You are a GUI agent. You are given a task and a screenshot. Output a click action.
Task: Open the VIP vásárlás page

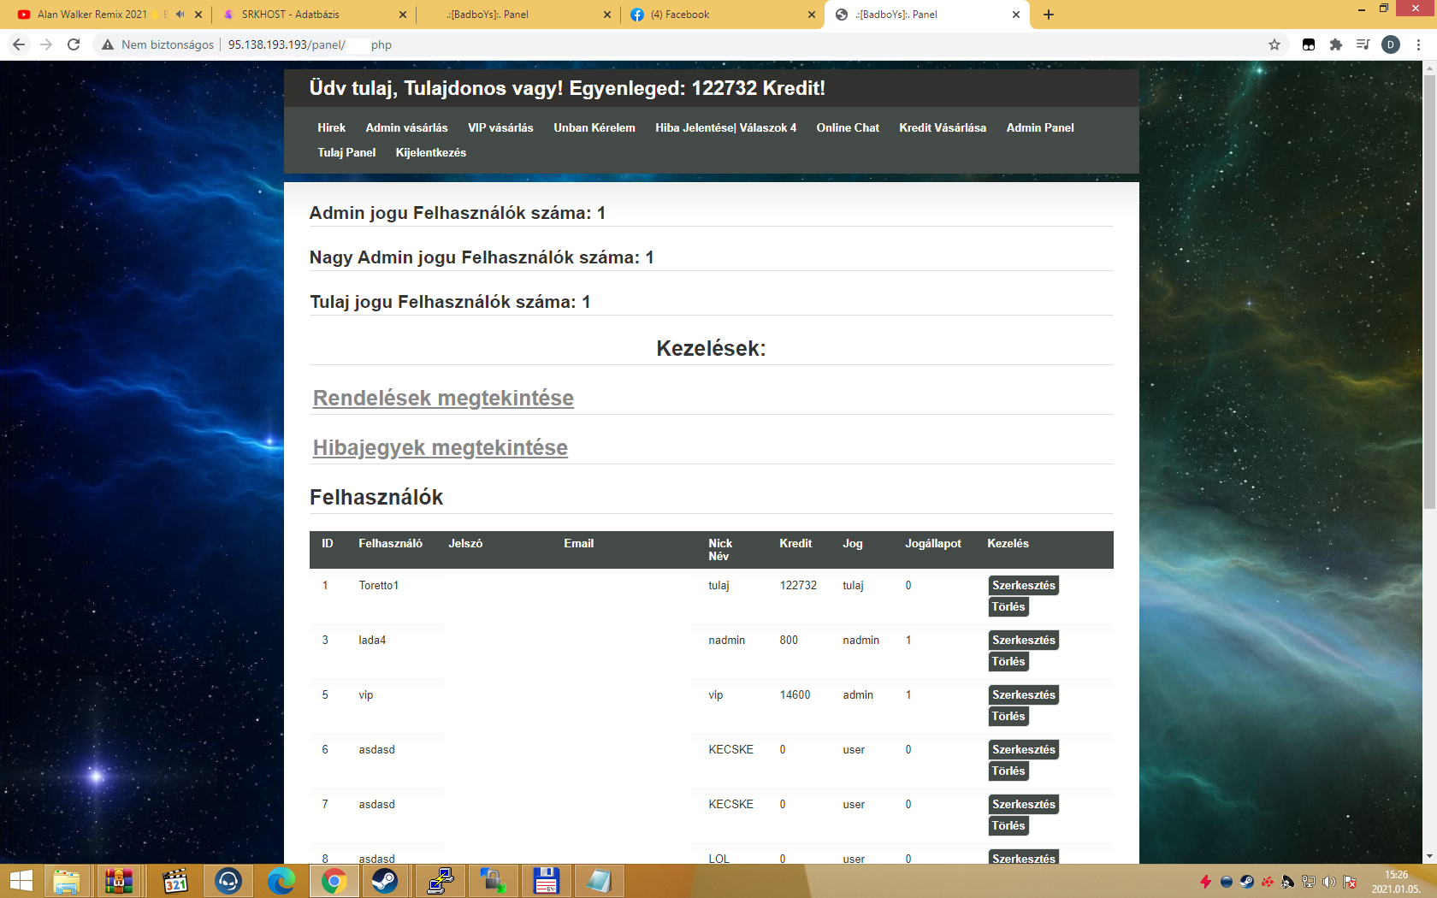(x=500, y=127)
